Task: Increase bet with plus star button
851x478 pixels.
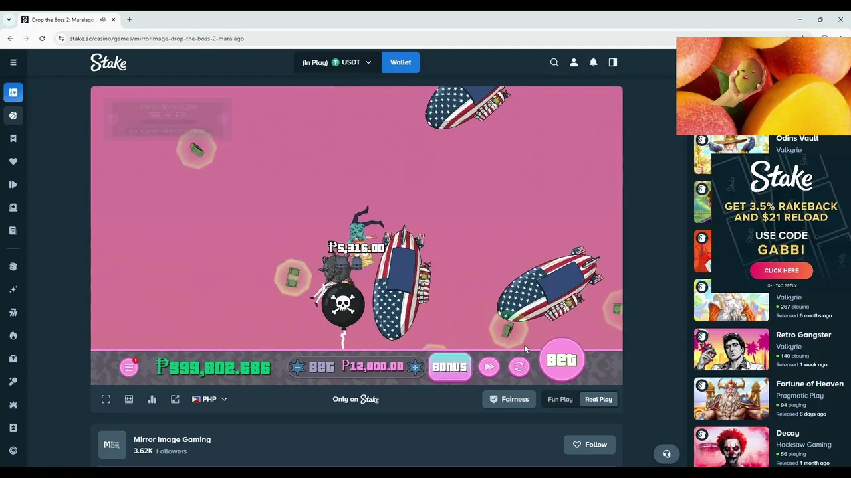Action: [x=416, y=366]
